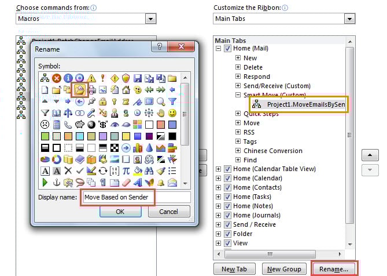This screenshot has height=276, width=387.
Task: Open the Customize the Ribbon Main Tabs dropdown
Action: click(349, 19)
